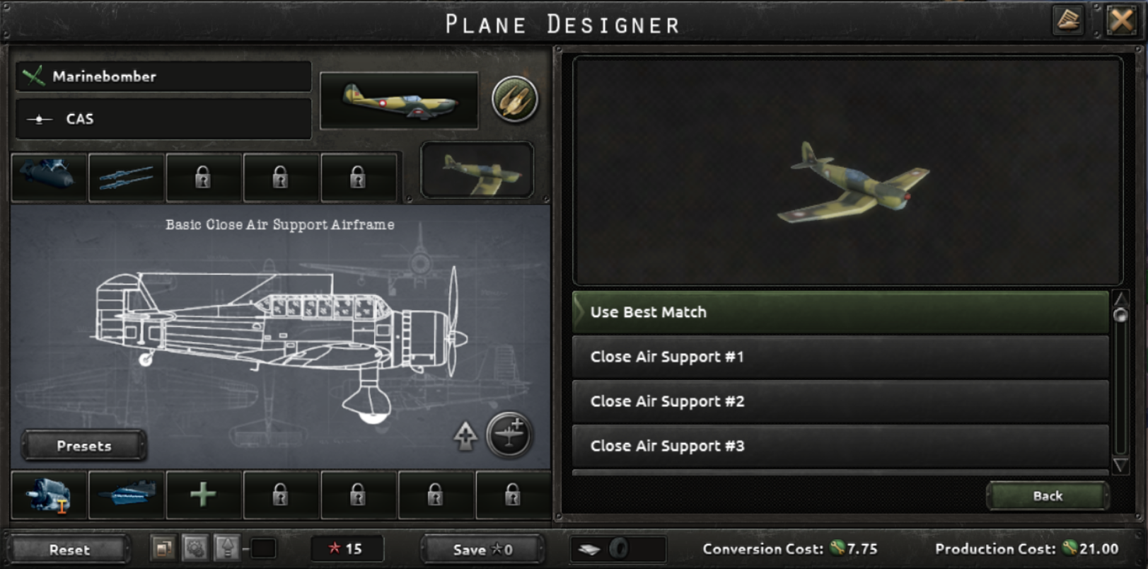Add a module with the green plus

coord(204,495)
